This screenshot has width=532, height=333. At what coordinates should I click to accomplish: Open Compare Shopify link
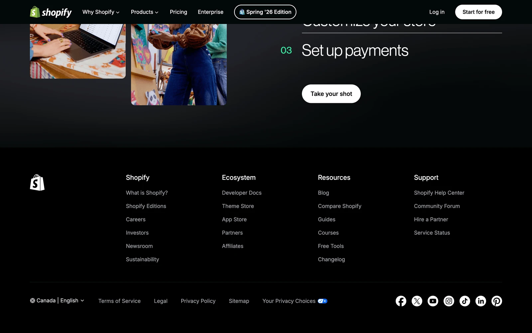pos(339,206)
